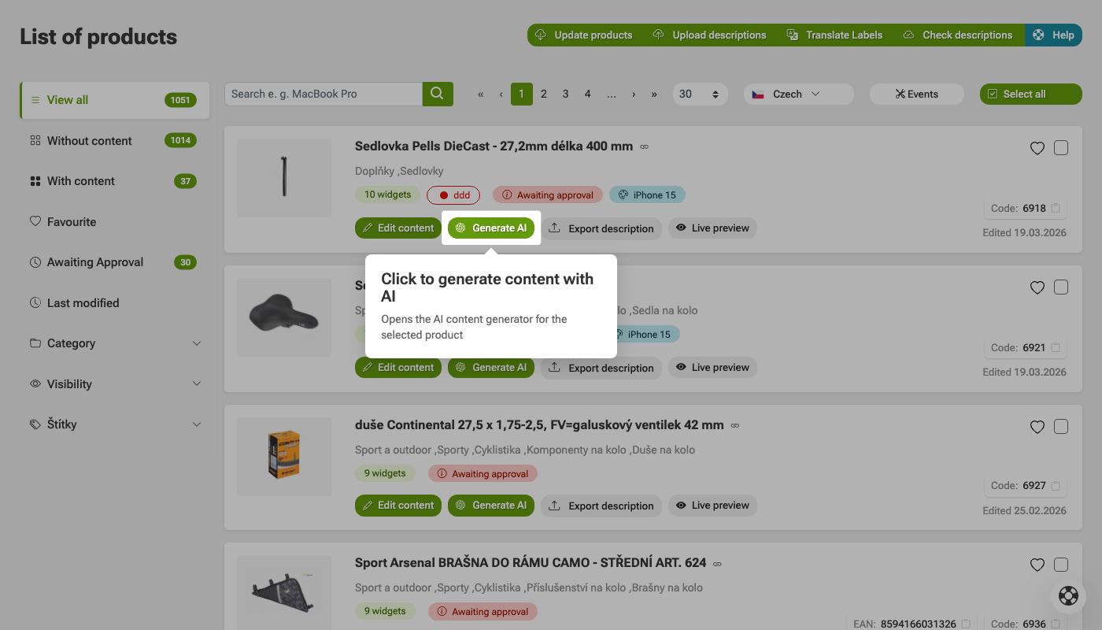
Task: Open Help in top toolbar
Action: pos(1053,35)
